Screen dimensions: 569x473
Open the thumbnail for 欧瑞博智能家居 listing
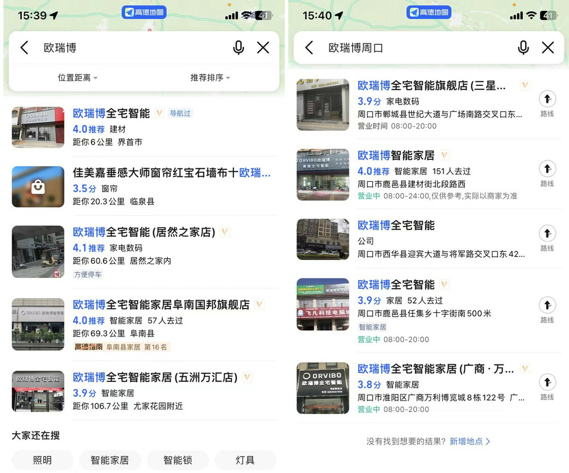(x=323, y=175)
